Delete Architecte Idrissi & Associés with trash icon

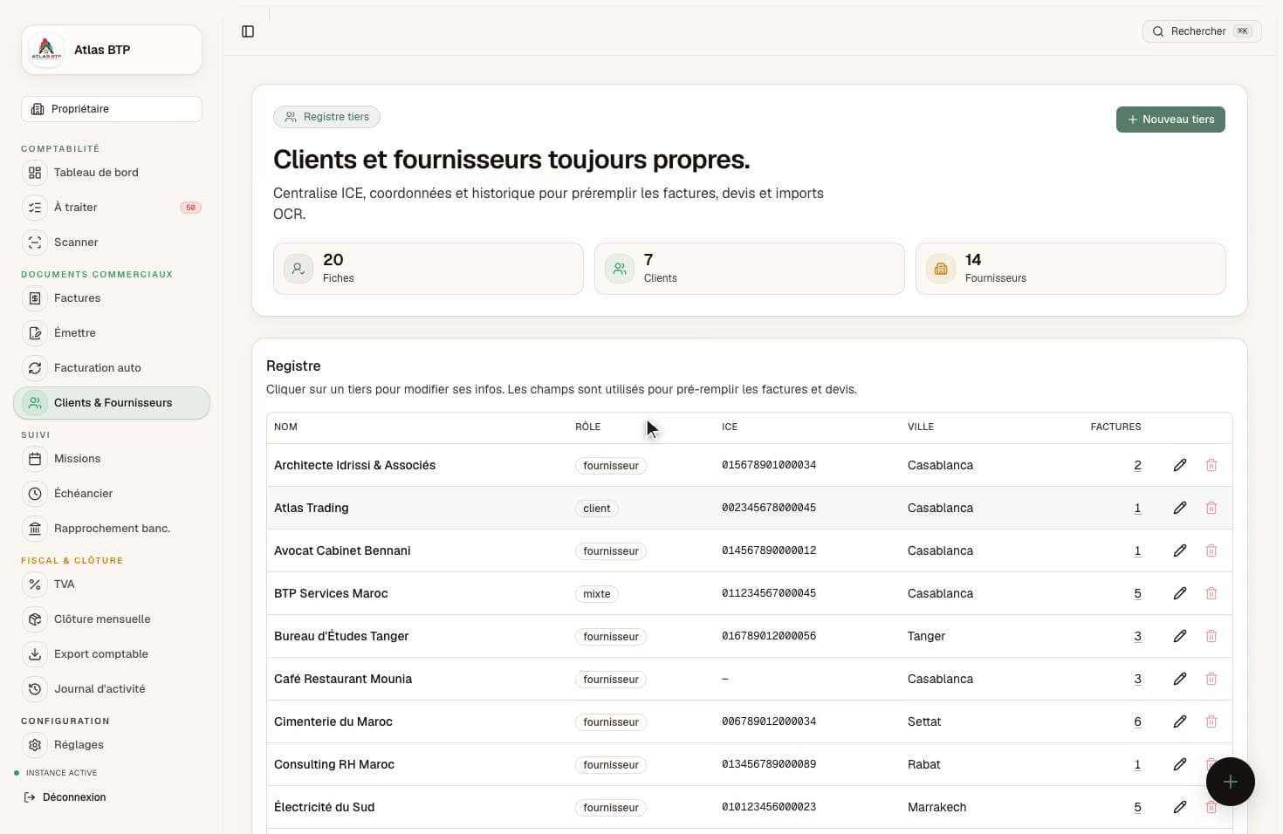click(x=1211, y=465)
